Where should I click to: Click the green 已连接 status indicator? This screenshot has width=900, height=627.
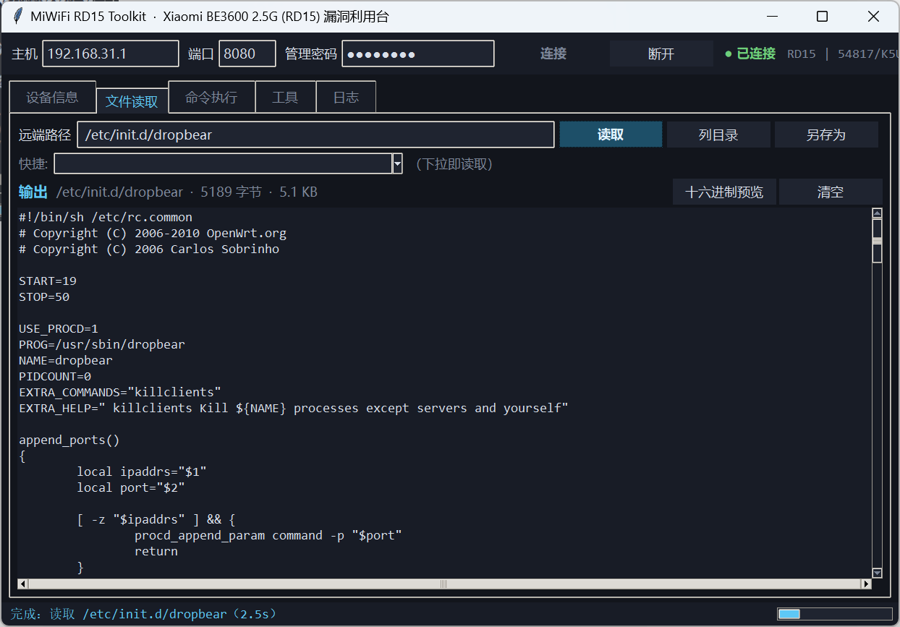point(750,54)
